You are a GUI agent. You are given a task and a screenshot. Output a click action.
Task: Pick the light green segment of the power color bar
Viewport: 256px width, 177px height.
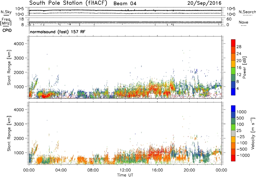point(233,71)
